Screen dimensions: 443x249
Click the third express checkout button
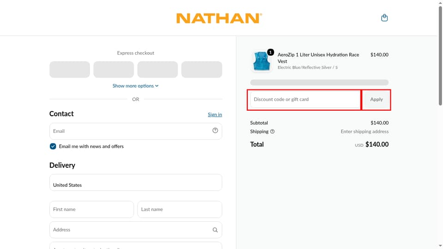(158, 70)
